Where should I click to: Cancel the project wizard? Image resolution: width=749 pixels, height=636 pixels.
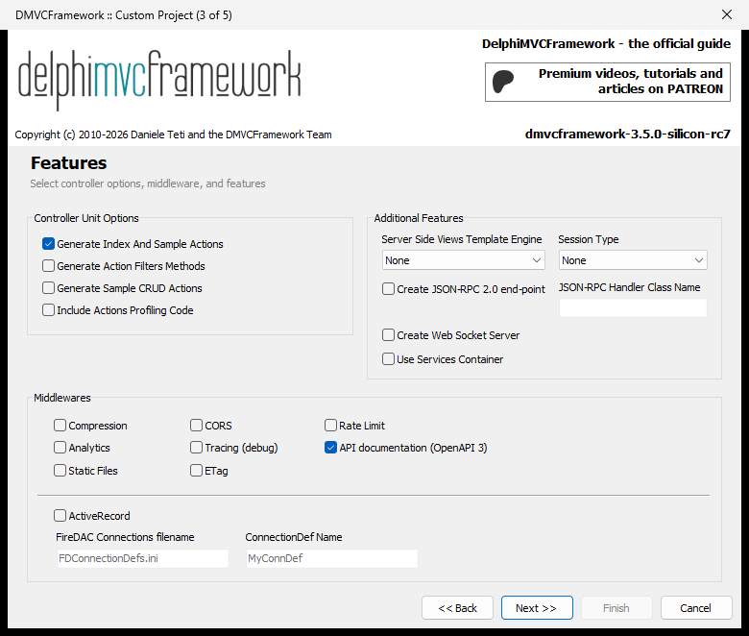(696, 608)
